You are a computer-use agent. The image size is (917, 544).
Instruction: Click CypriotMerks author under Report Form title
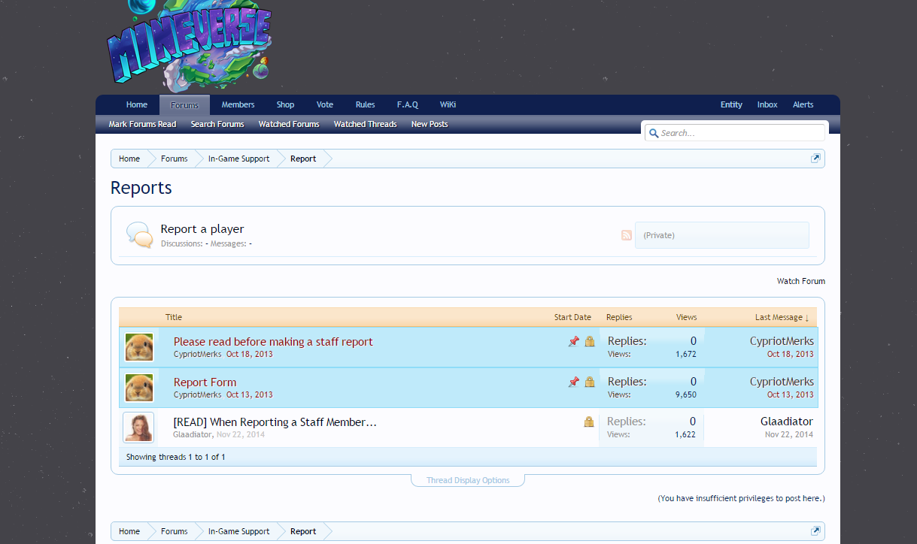197,394
